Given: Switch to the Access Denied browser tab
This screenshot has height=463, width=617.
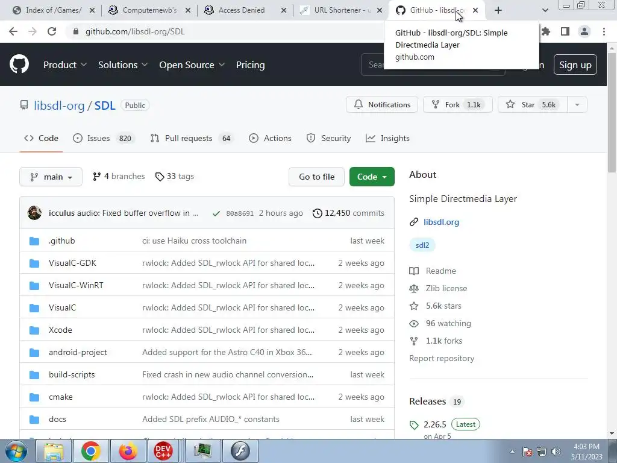Looking at the screenshot, I should pyautogui.click(x=246, y=10).
